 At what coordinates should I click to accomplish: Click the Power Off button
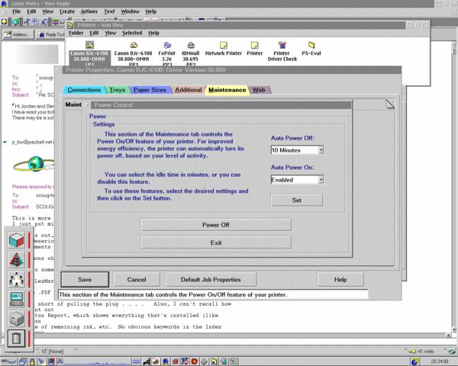tap(216, 225)
